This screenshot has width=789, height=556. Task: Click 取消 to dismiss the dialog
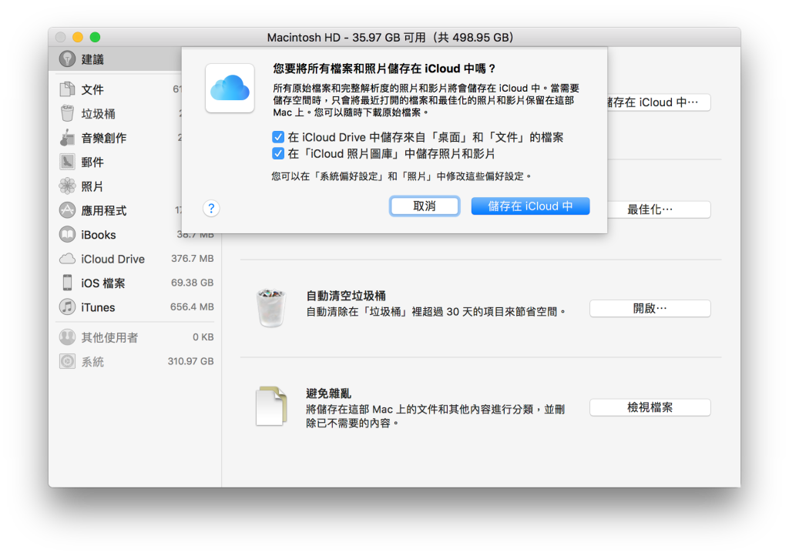(425, 206)
